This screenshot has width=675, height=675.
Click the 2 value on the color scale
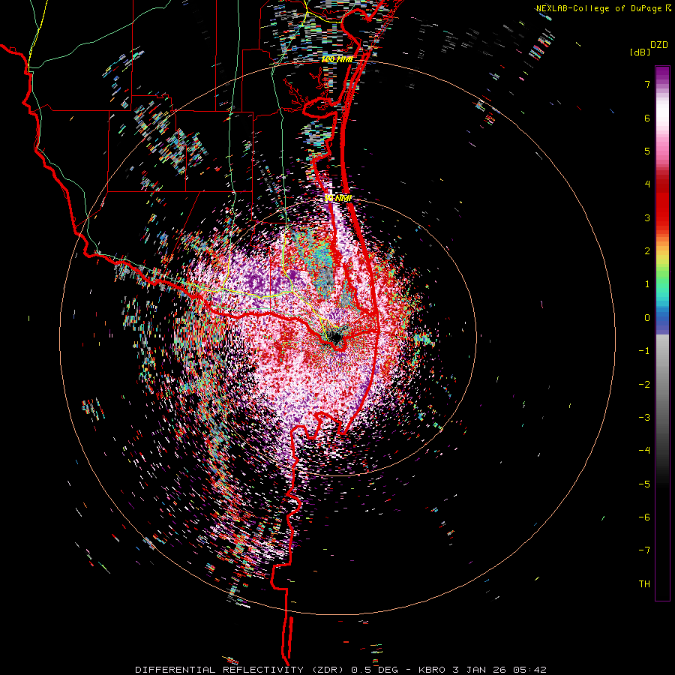tap(647, 251)
